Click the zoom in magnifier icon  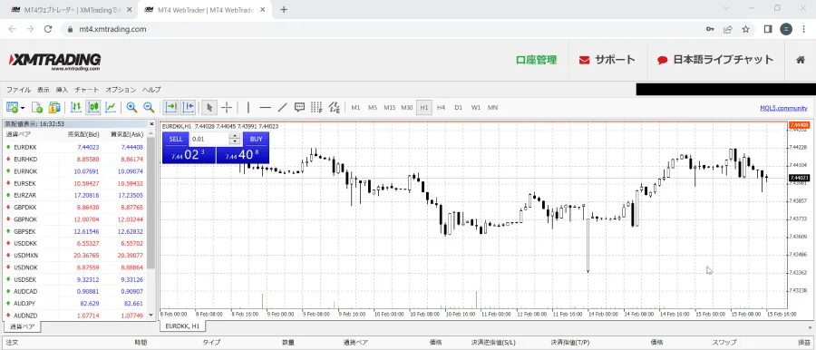pyautogui.click(x=131, y=107)
